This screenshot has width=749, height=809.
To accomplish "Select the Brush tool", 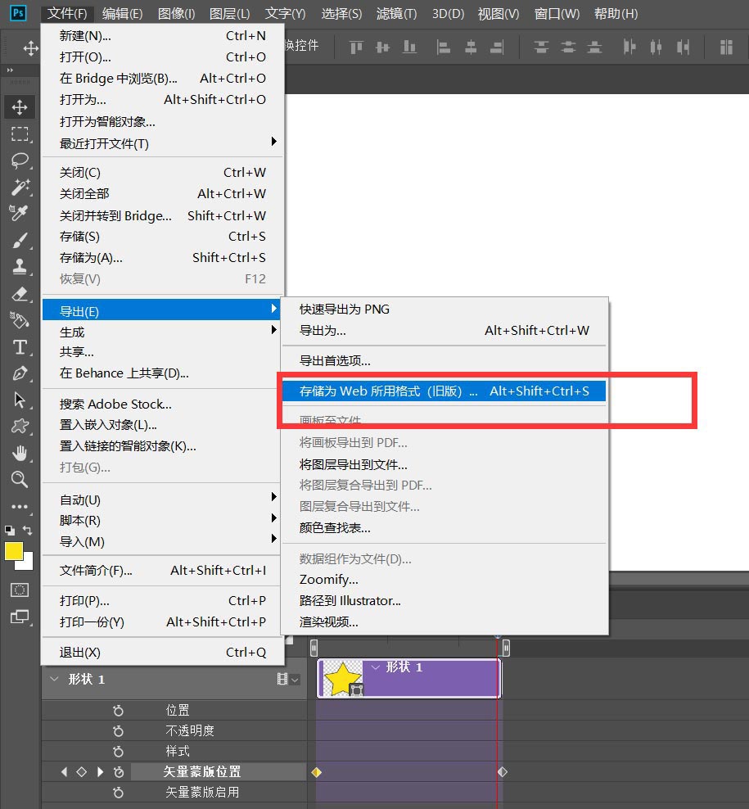I will pyautogui.click(x=20, y=240).
